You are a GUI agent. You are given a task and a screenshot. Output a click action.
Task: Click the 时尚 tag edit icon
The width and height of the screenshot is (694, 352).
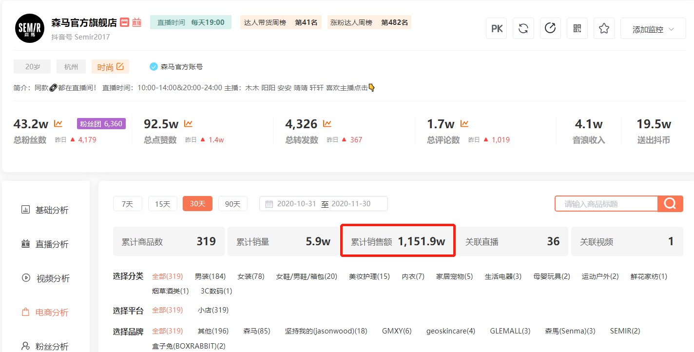point(120,66)
